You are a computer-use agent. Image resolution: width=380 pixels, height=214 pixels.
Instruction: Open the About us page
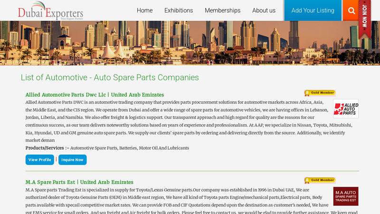pyautogui.click(x=264, y=10)
